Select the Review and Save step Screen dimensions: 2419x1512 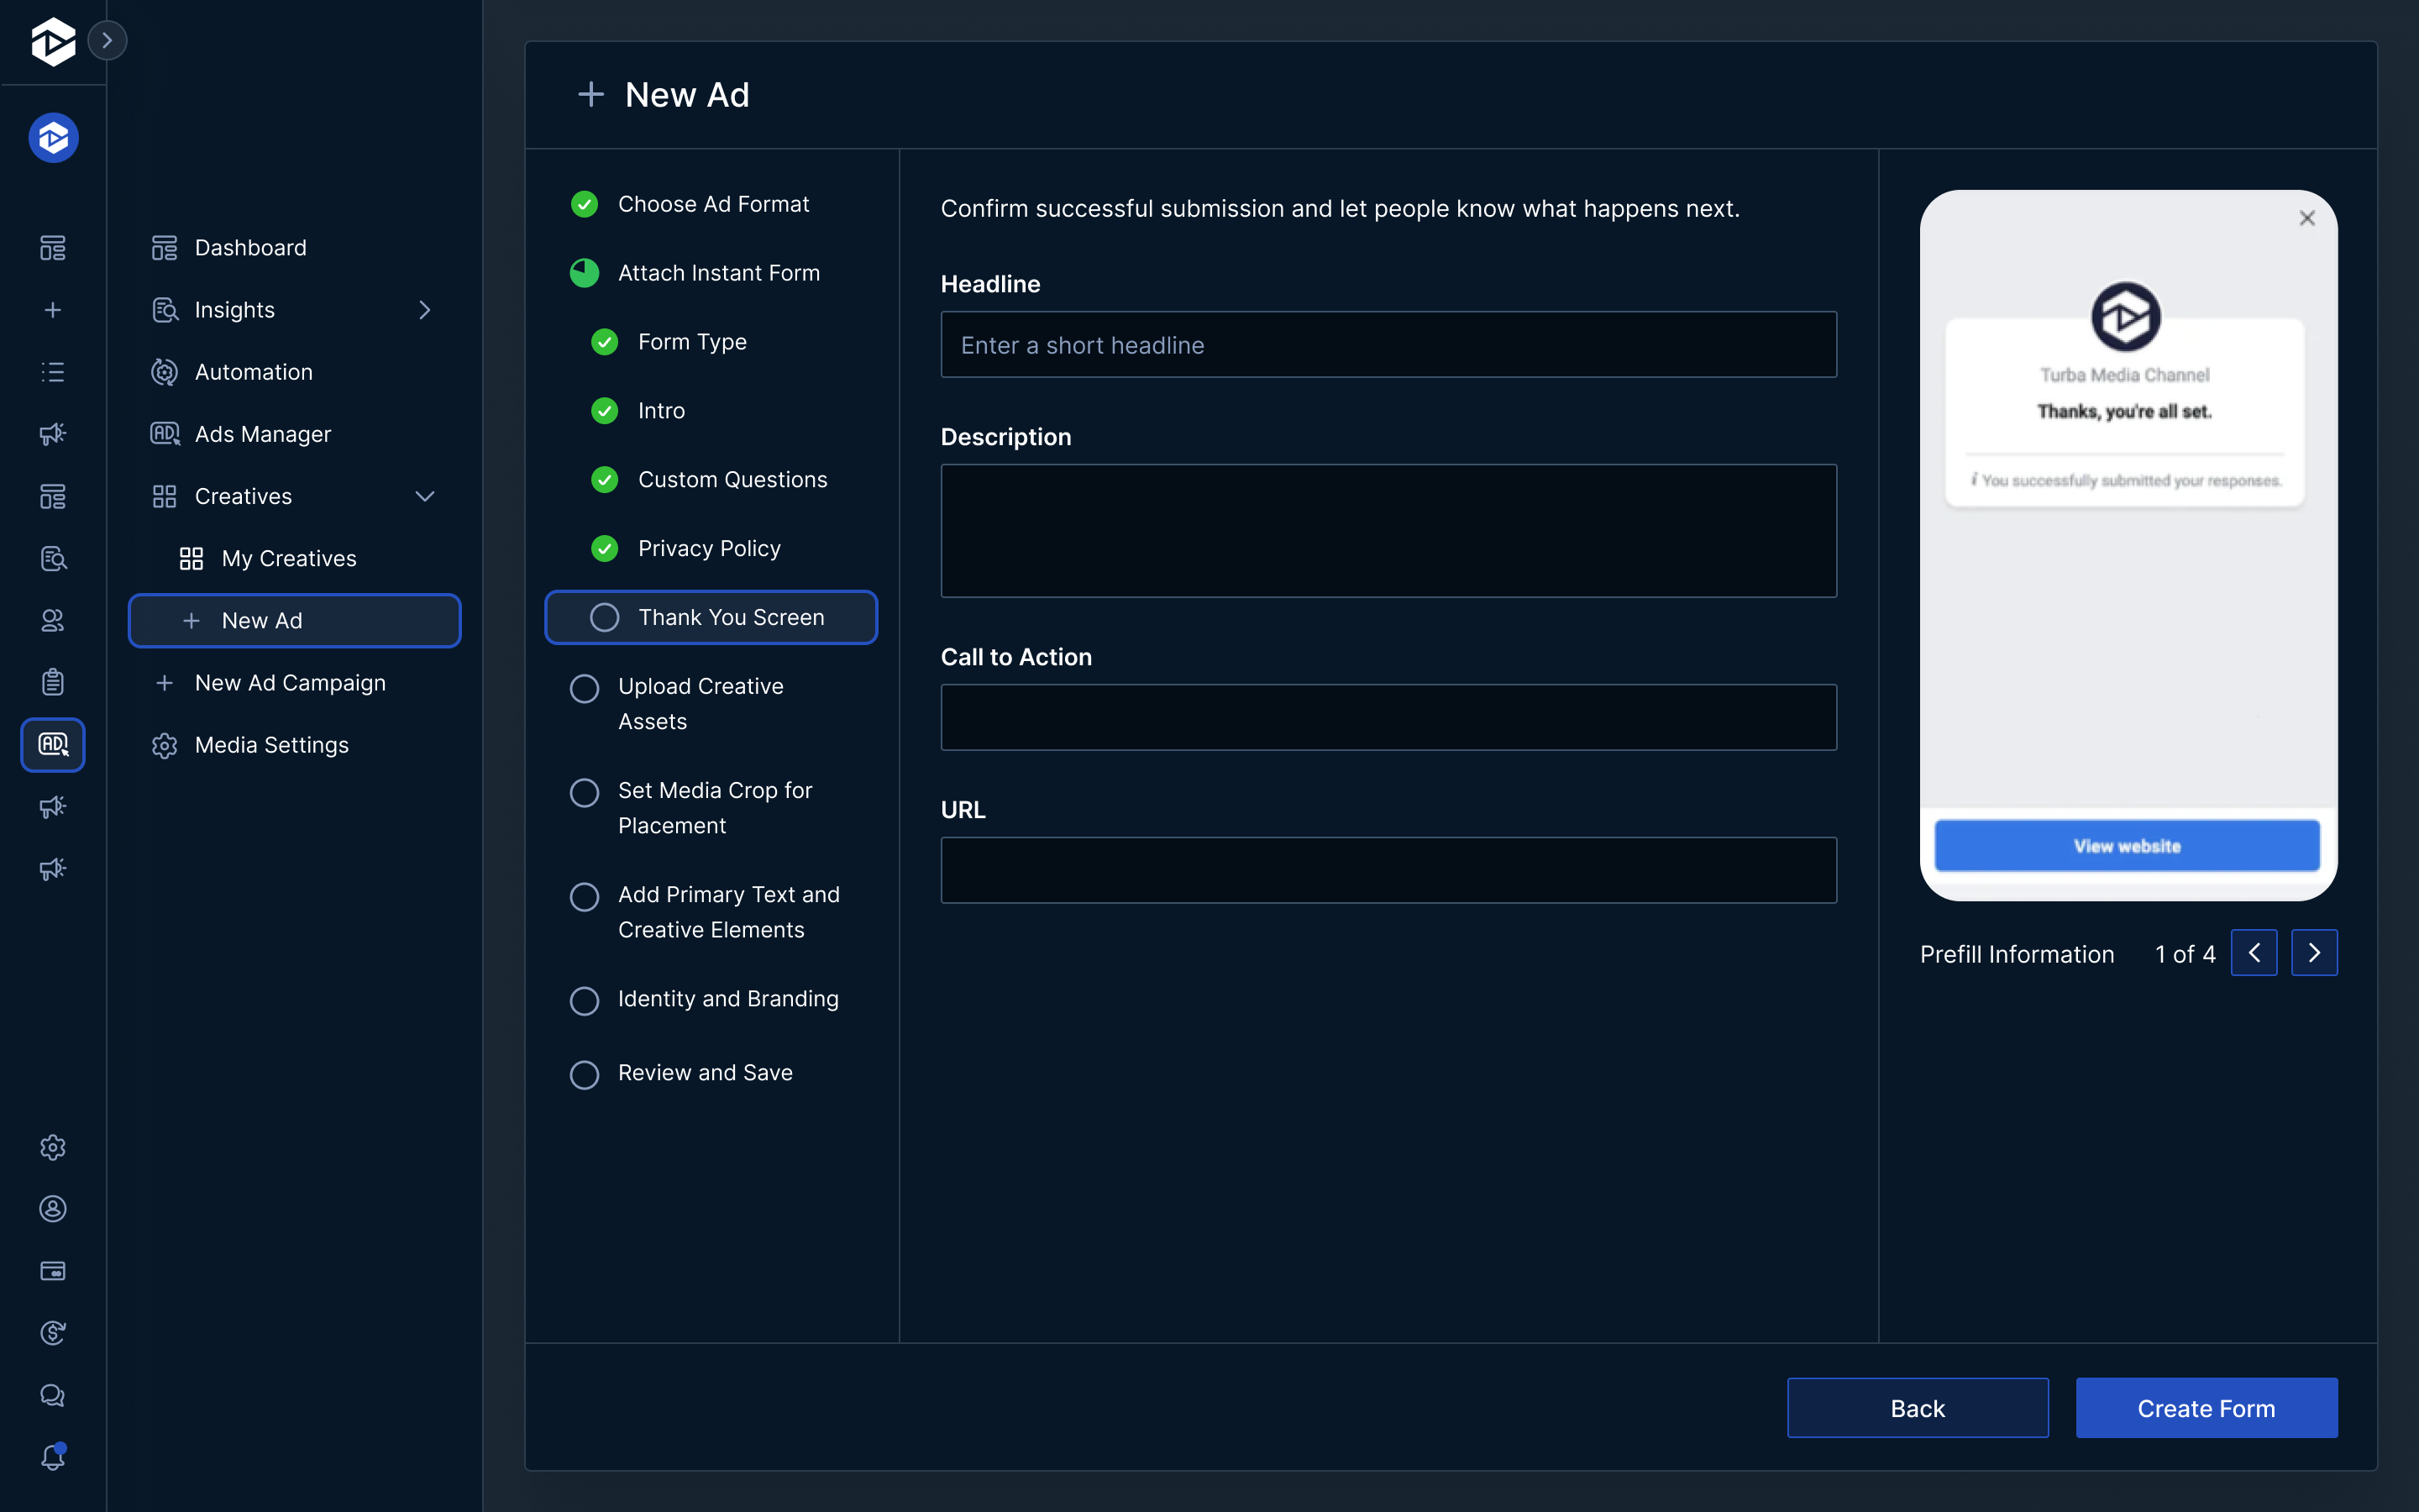coord(704,1073)
